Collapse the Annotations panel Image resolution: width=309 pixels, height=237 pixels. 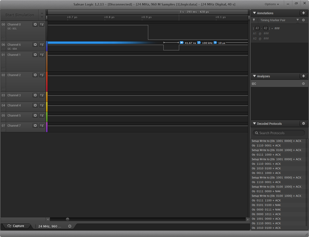[x=254, y=13]
